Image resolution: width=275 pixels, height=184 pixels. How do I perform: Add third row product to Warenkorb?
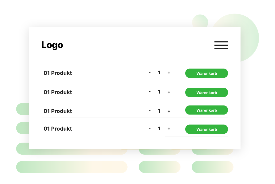pos(207,110)
